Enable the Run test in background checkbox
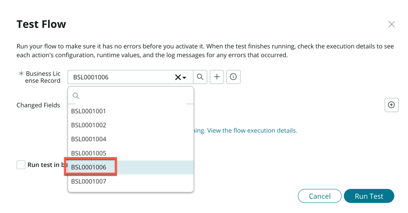This screenshot has width=408, height=213. click(21, 165)
